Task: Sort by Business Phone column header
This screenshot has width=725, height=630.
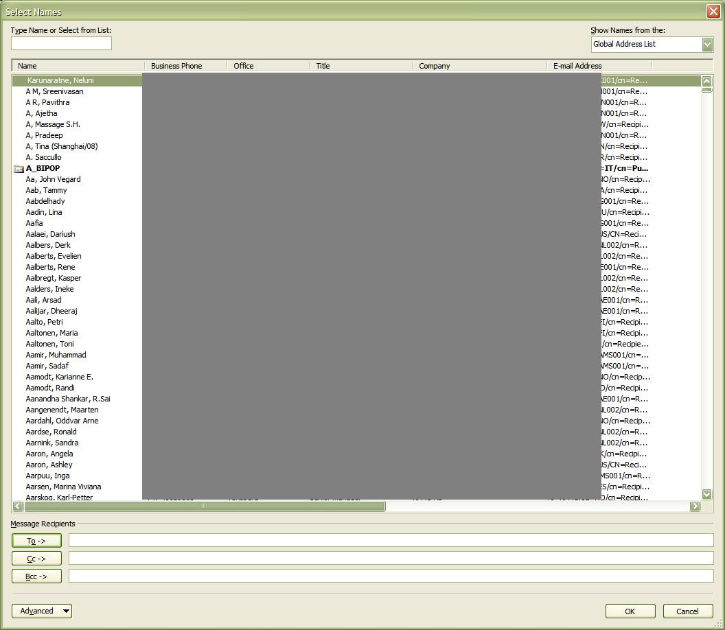Action: coord(185,66)
